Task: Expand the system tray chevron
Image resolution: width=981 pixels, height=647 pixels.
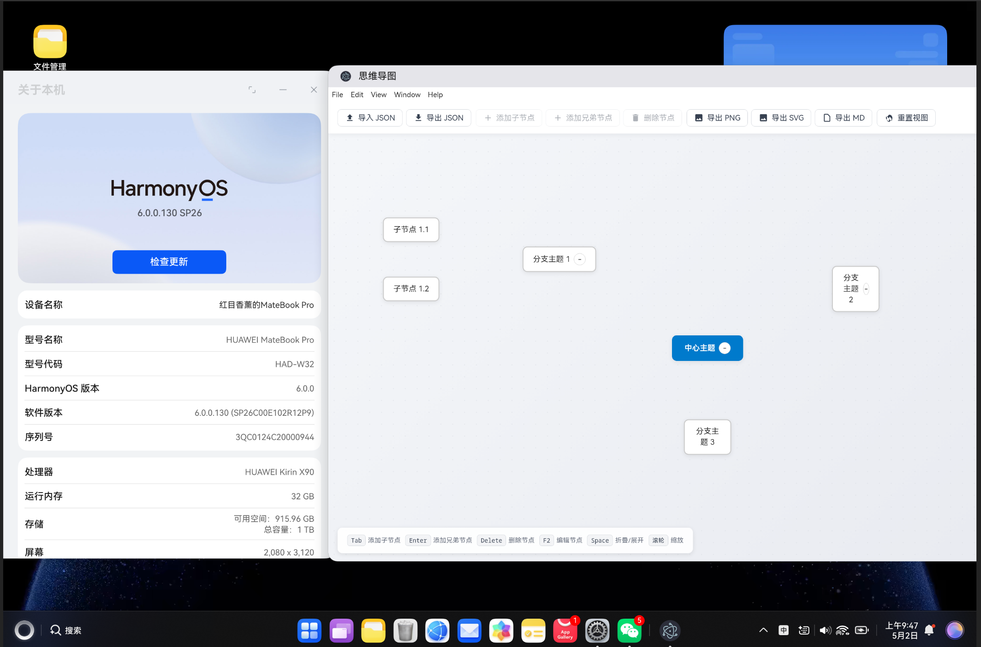Action: (763, 631)
